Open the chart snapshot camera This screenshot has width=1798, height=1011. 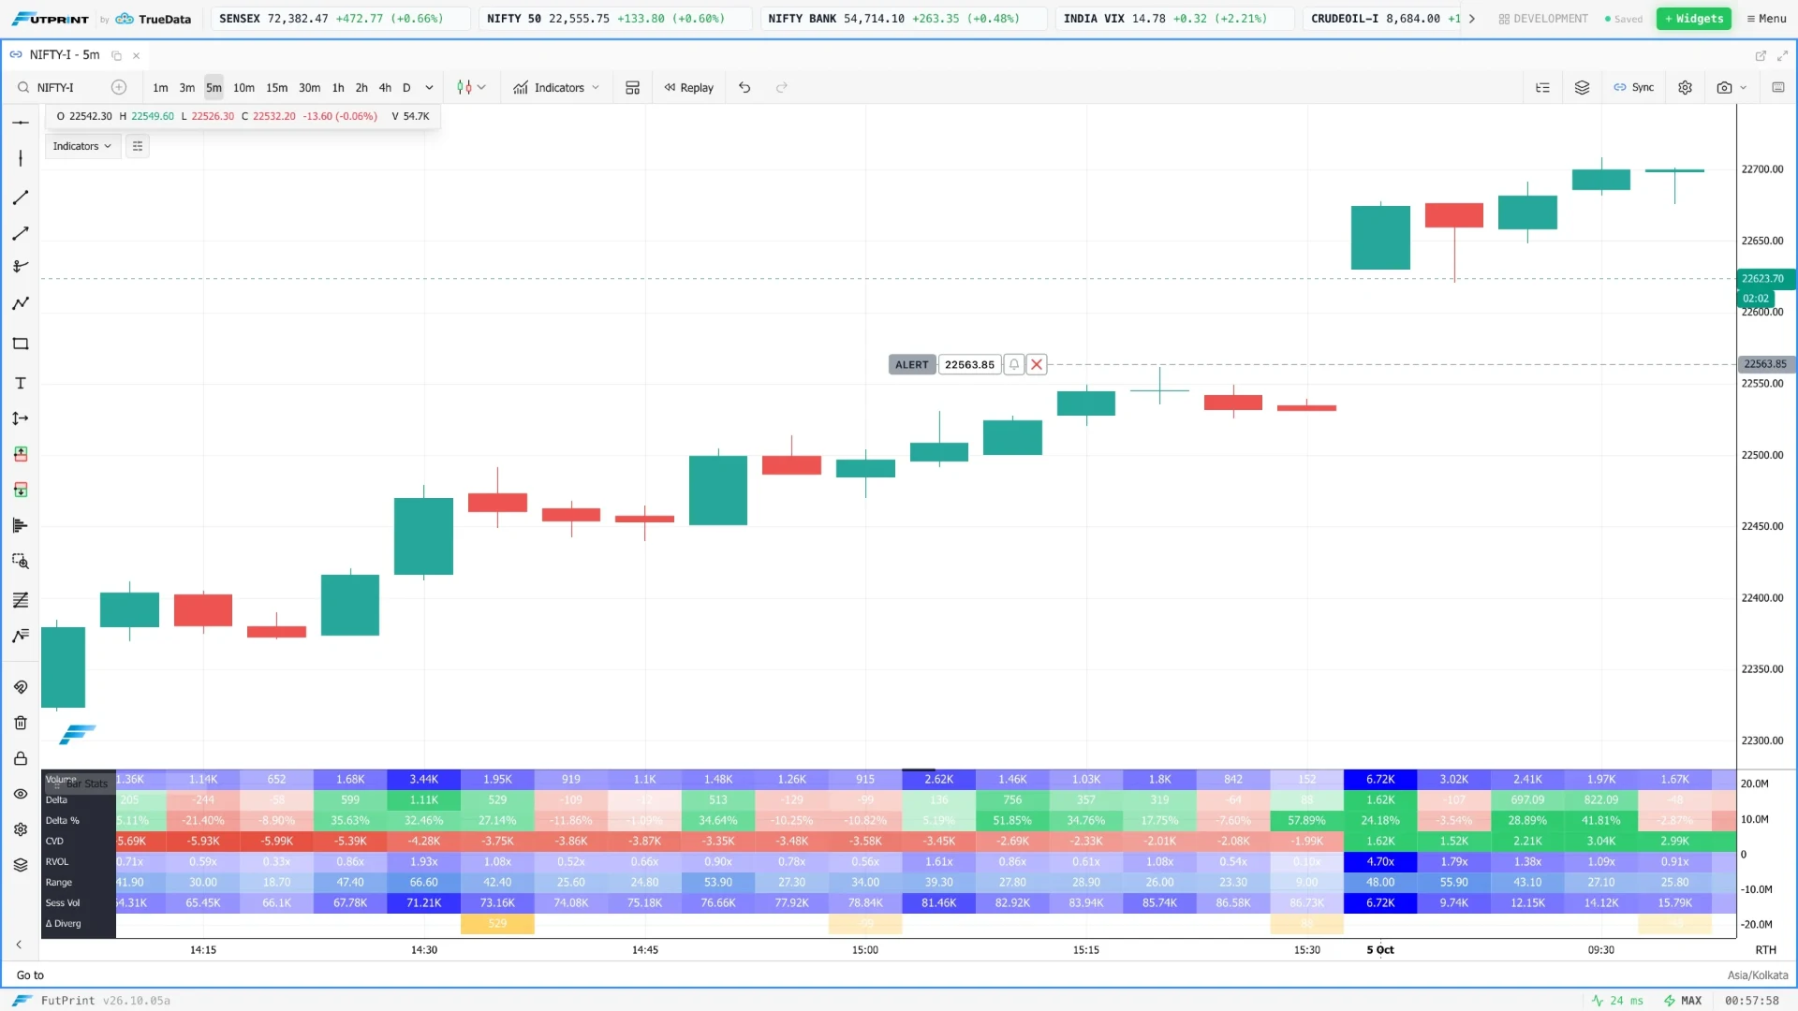pyautogui.click(x=1724, y=87)
